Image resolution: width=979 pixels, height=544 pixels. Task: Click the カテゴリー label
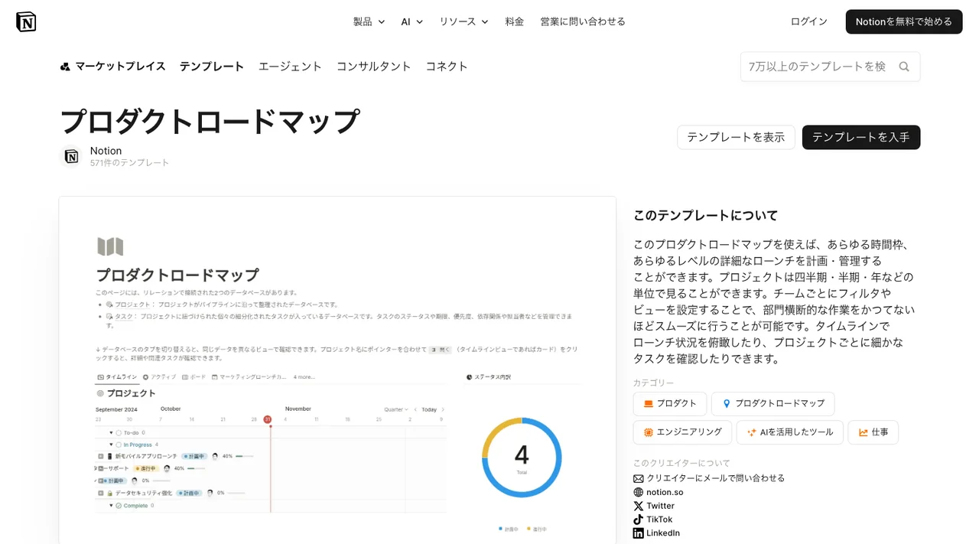tap(654, 383)
